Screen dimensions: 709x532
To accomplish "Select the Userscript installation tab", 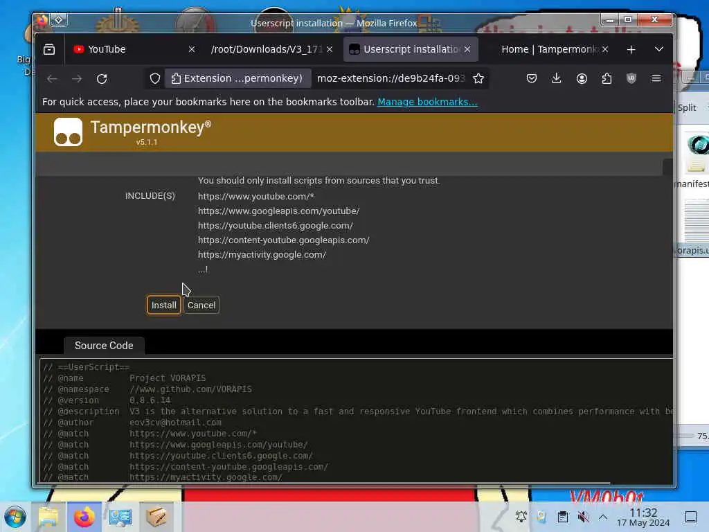I will click(x=411, y=49).
